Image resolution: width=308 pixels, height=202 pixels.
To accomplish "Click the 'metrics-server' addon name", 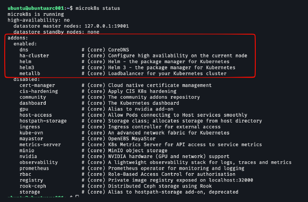I will coord(40,145).
